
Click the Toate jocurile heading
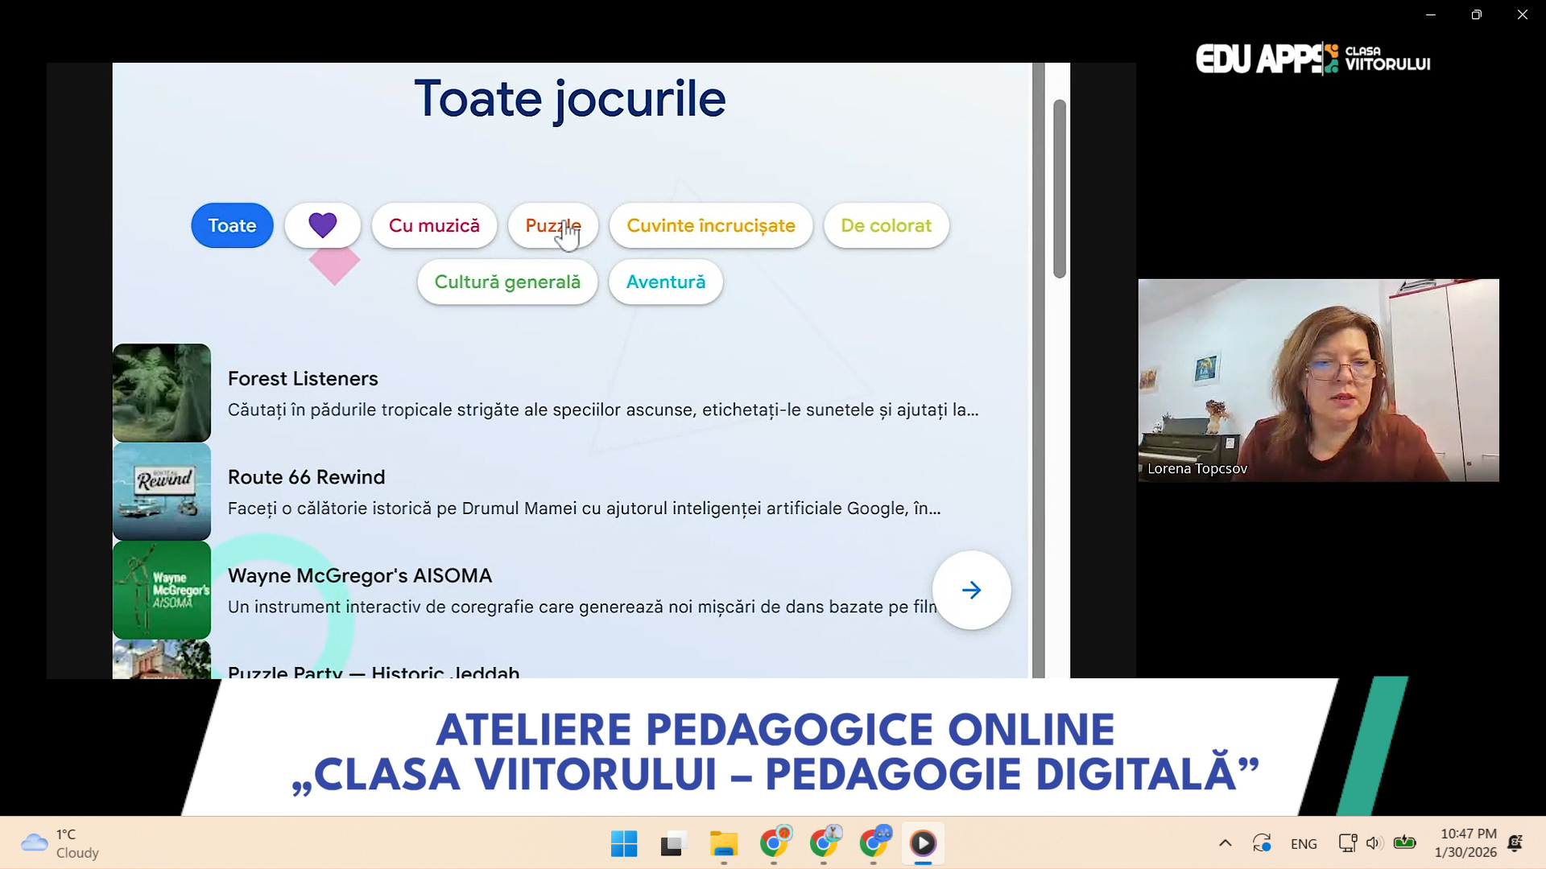coord(570,99)
